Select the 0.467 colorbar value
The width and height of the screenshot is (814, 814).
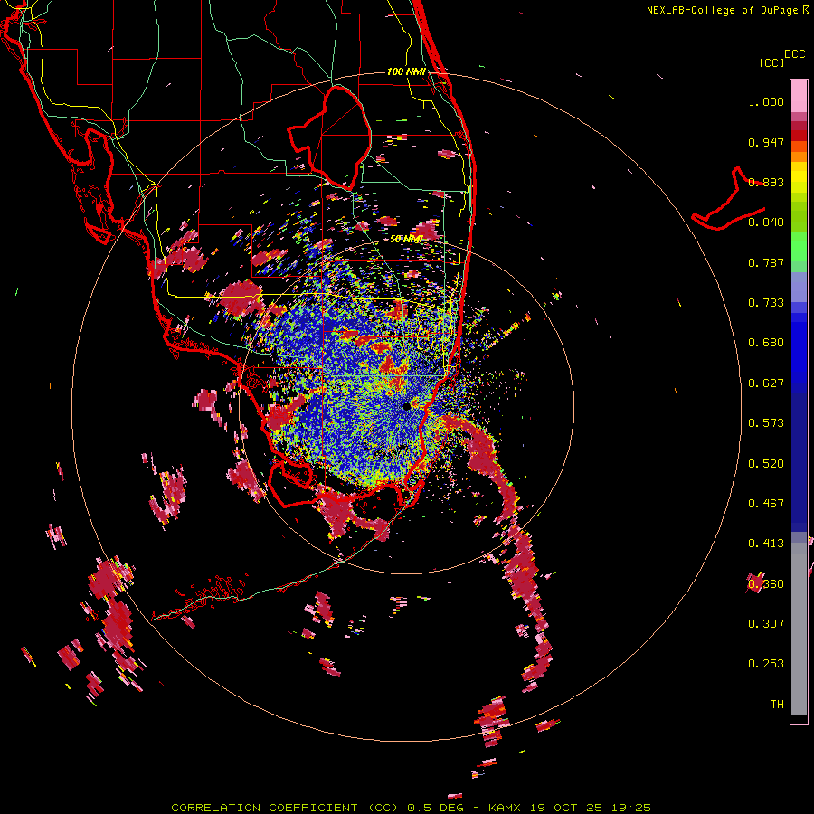click(766, 504)
